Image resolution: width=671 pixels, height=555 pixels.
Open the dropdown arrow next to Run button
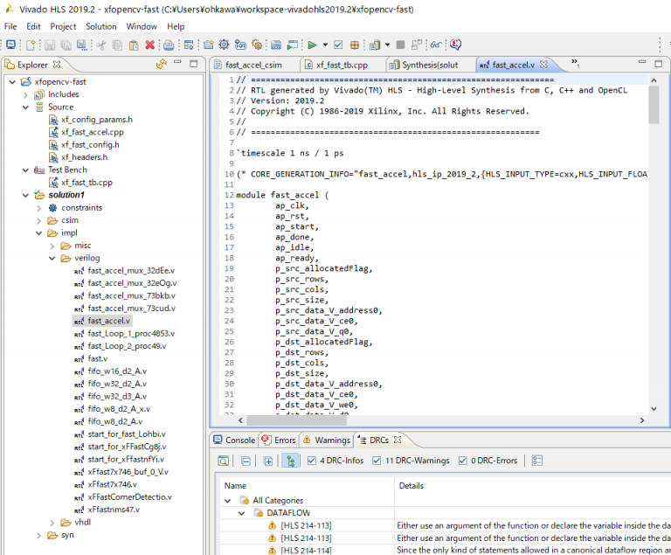click(325, 45)
